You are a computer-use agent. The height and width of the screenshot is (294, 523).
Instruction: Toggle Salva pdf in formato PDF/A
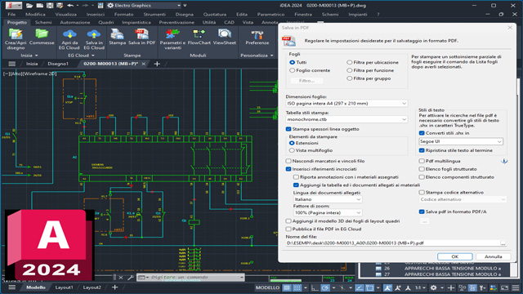422,212
